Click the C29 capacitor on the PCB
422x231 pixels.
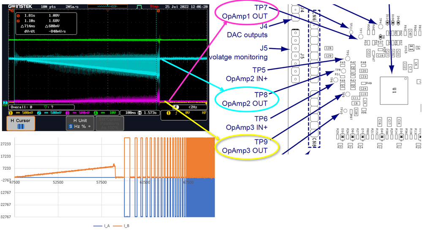328,56
